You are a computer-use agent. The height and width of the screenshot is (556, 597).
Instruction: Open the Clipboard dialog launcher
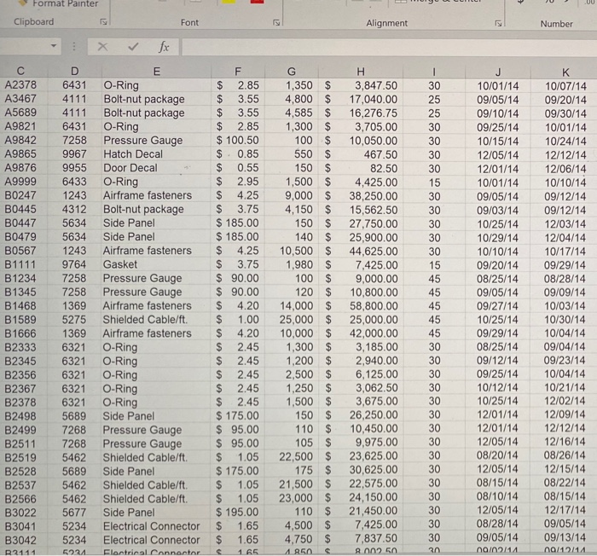pyautogui.click(x=103, y=22)
